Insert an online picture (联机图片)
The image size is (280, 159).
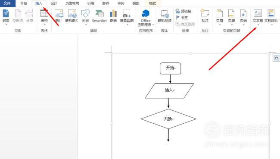click(x=72, y=16)
